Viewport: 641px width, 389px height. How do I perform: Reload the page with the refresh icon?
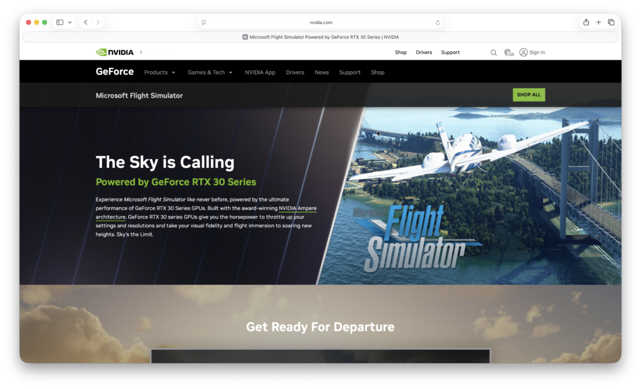coord(438,23)
